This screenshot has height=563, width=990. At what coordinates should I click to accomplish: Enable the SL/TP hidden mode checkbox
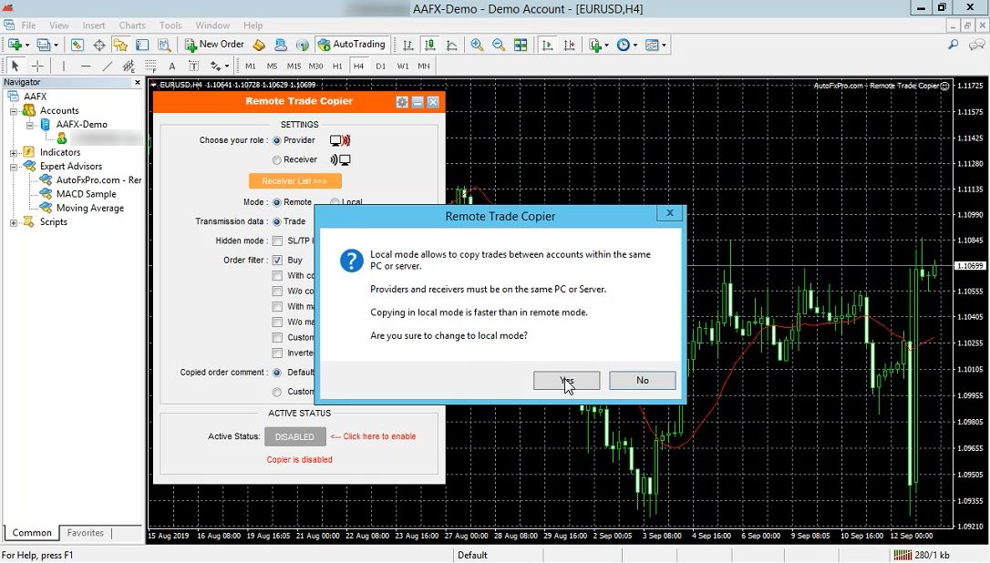pos(277,241)
